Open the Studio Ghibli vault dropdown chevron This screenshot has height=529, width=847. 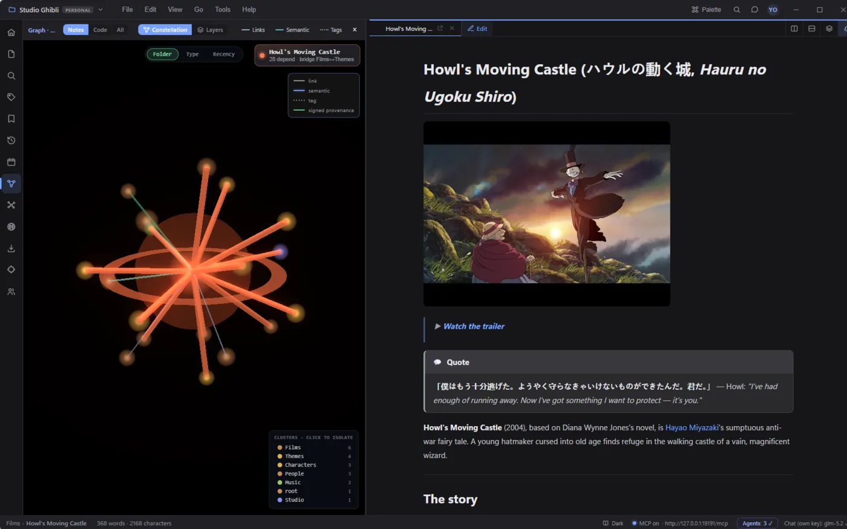coord(100,10)
